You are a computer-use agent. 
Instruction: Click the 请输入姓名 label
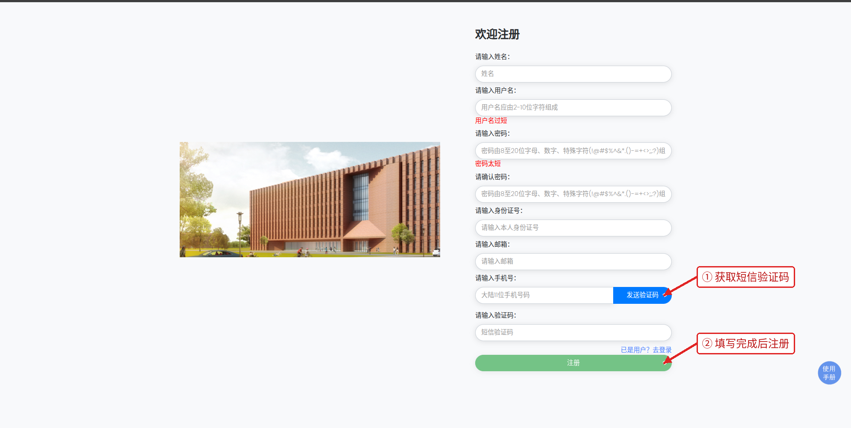point(492,57)
